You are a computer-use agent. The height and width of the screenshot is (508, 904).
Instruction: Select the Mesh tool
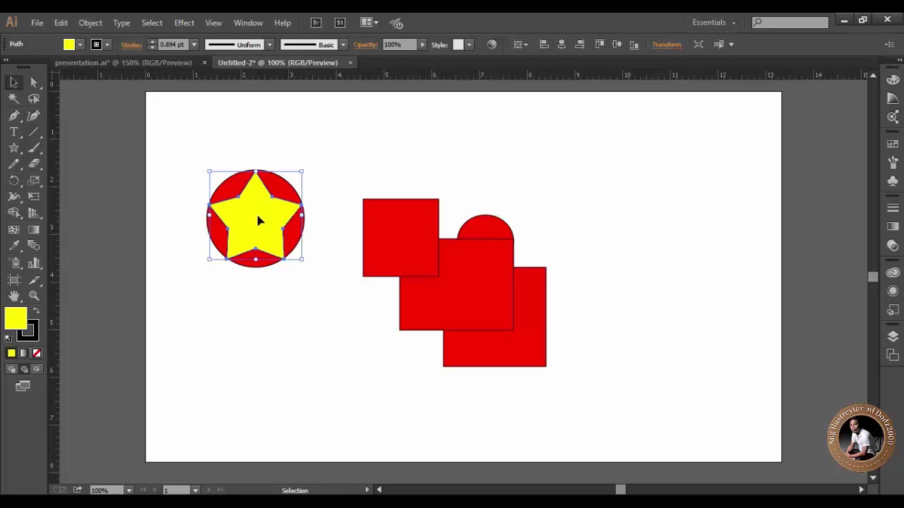pyautogui.click(x=13, y=229)
